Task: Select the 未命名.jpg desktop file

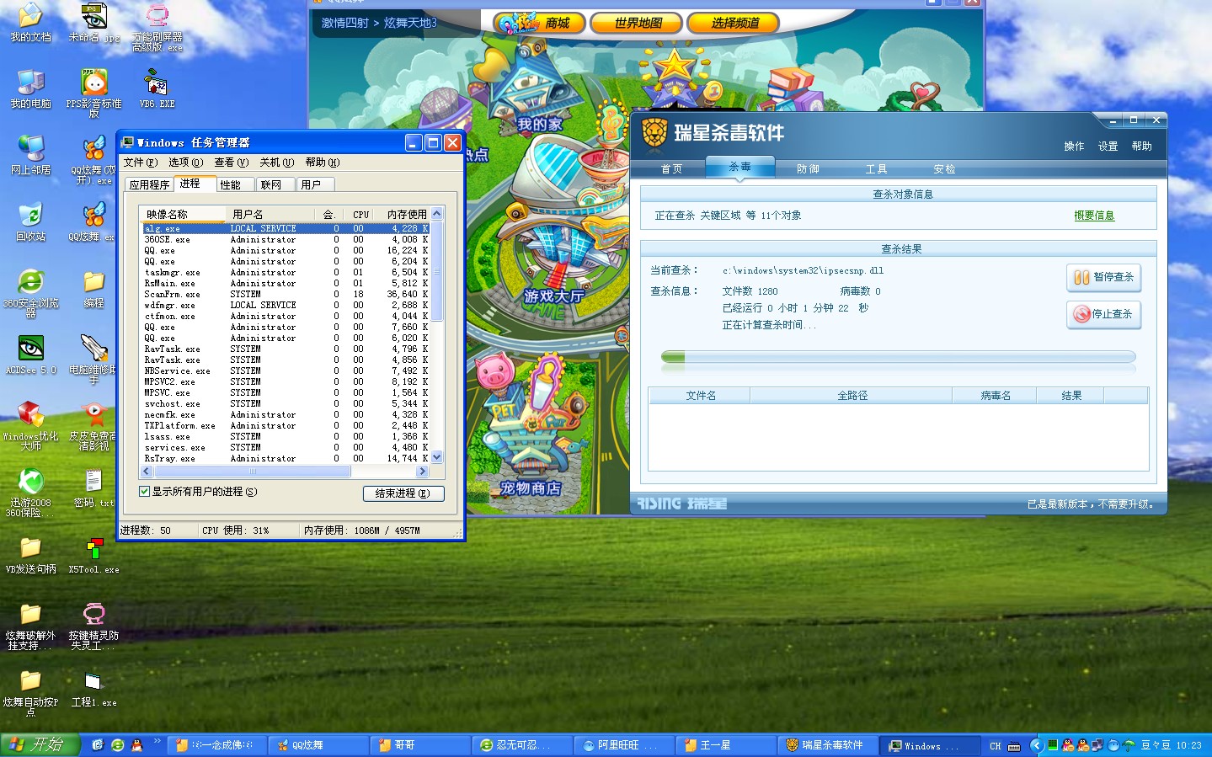Action: pyautogui.click(x=93, y=22)
